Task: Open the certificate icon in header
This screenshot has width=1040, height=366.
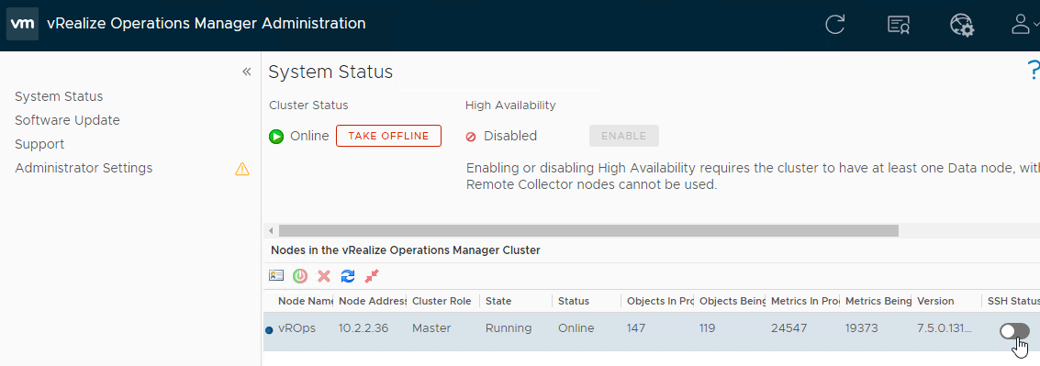Action: pos(898,25)
